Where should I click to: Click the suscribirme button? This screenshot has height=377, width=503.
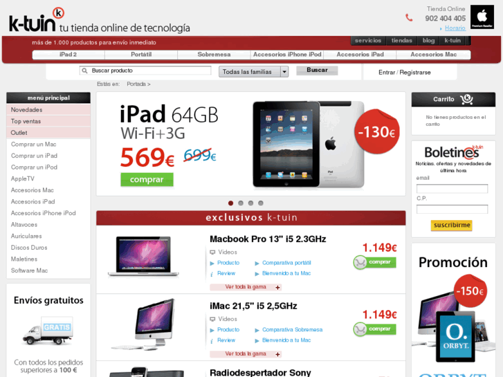[x=452, y=226]
